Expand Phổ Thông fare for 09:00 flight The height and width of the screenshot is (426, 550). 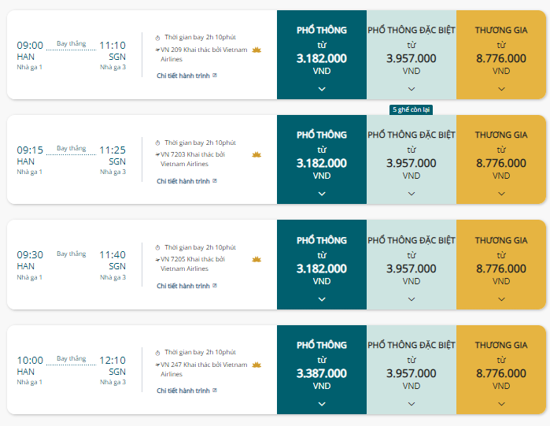(322, 89)
